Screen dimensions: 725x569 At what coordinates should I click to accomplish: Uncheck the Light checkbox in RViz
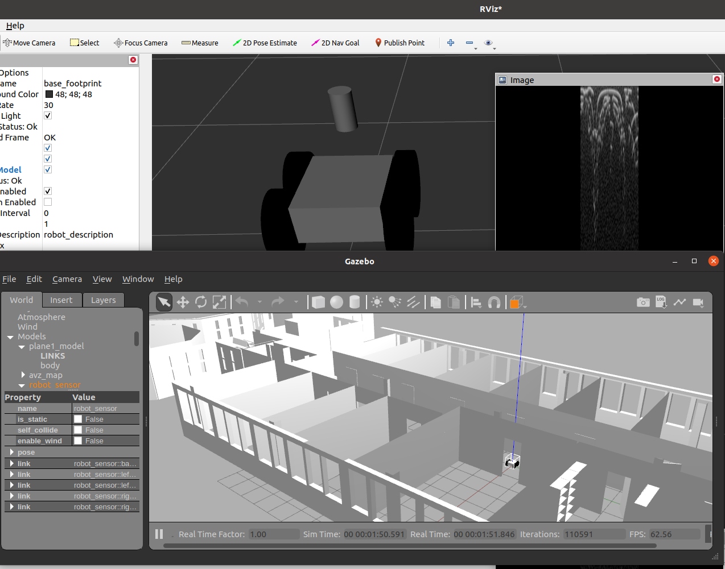[48, 115]
